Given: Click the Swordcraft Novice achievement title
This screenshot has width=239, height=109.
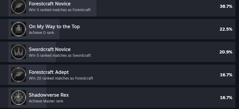Looking at the screenshot, I should (50, 49).
